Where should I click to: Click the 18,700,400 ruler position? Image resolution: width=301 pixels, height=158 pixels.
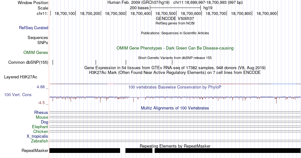click(x=140, y=13)
